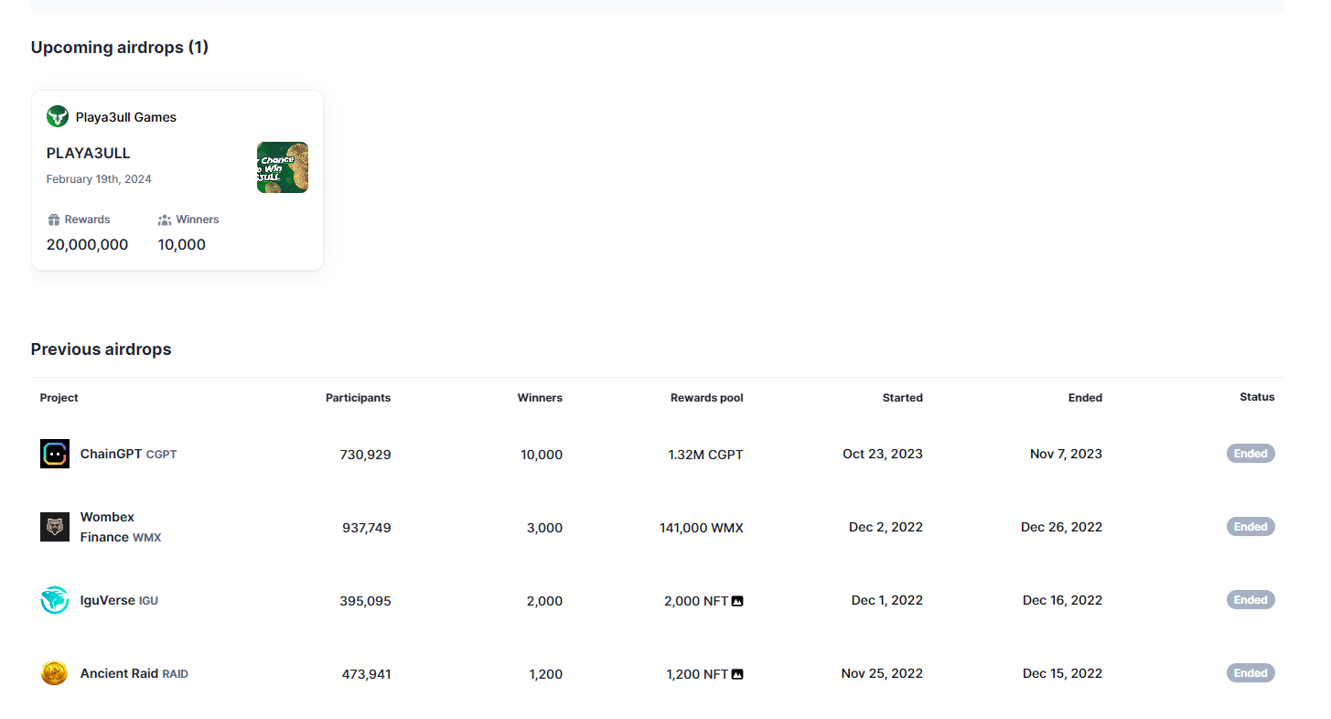The height and width of the screenshot is (719, 1331).
Task: Click the Dec 15, 2022 end date
Action: [1063, 673]
